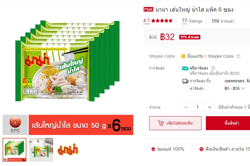Screen dimensions: 250x166
Task: Click the quantity input field showing 1
Action: (x=197, y=107)
